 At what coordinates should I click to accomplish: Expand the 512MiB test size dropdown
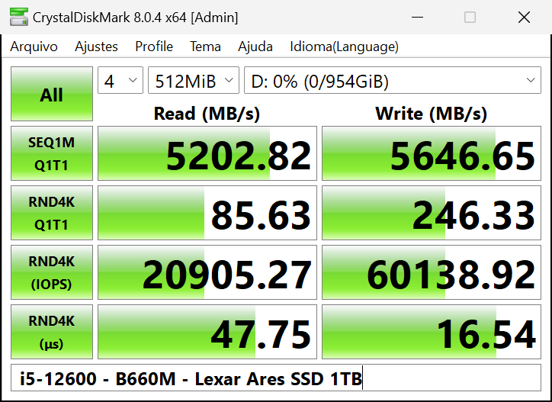(194, 80)
